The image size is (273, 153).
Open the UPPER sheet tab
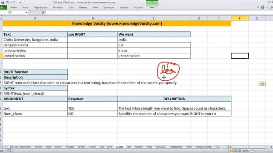[81, 147]
